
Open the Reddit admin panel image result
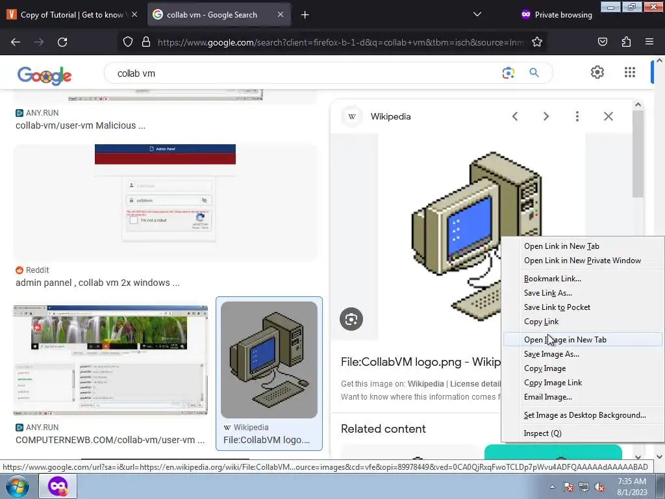[165, 203]
